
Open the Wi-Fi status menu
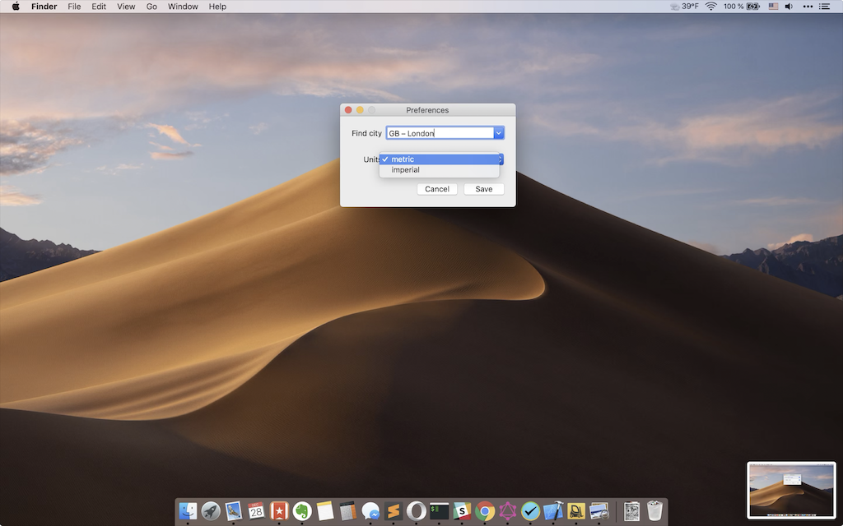[x=711, y=7]
